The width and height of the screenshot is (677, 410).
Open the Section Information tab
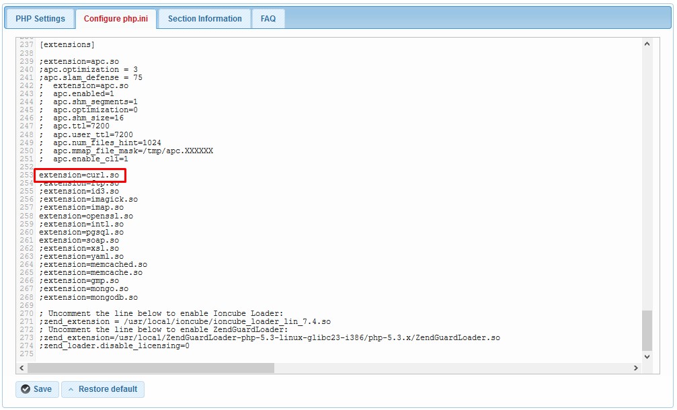click(x=204, y=18)
